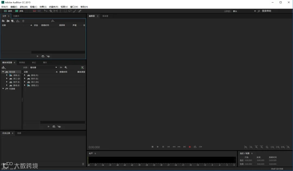The height and width of the screenshot is (171, 293).
Task: Open the 编辑(E) menu
Action: 14,7
